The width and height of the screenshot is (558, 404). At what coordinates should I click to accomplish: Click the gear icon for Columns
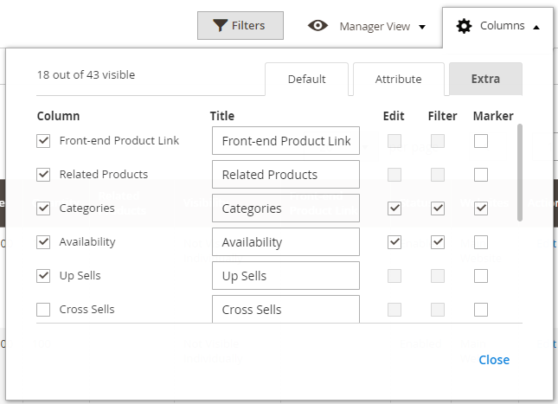click(x=464, y=26)
